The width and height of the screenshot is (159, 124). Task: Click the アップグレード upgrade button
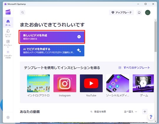[x=122, y=12]
